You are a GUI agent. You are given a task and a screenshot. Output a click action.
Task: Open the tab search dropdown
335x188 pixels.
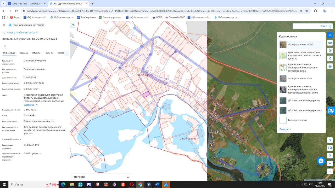point(3,4)
